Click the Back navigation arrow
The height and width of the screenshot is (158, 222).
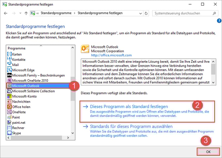tap(5, 13)
